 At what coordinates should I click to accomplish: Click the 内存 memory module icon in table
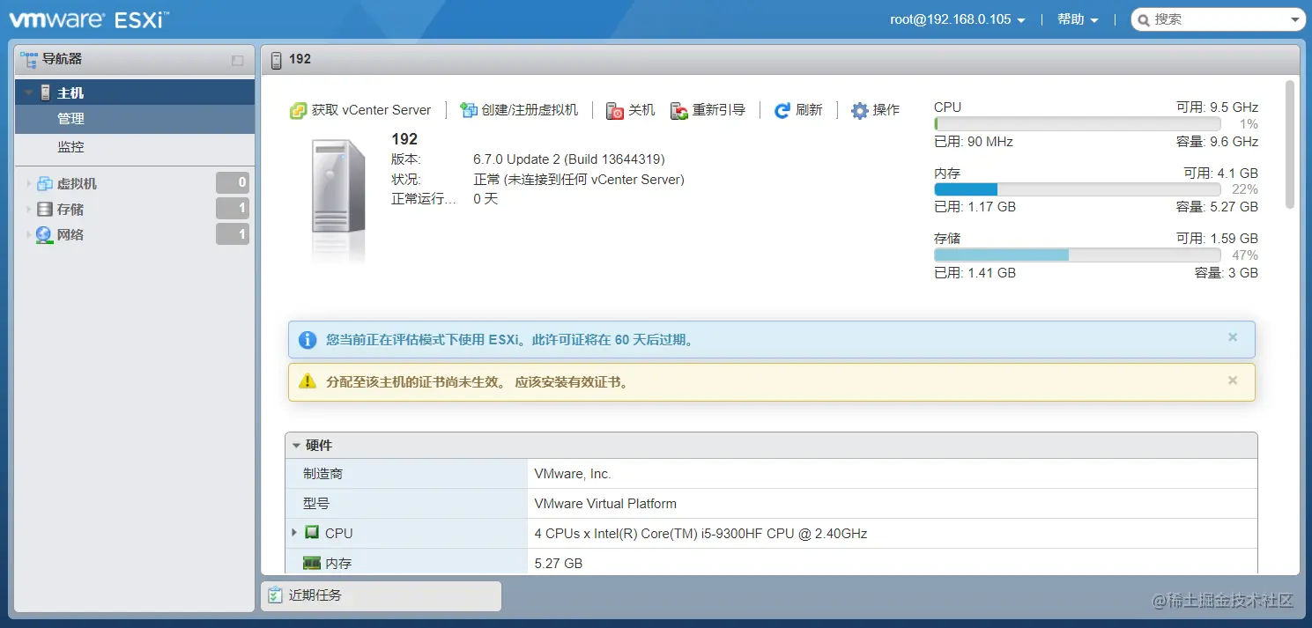(312, 563)
